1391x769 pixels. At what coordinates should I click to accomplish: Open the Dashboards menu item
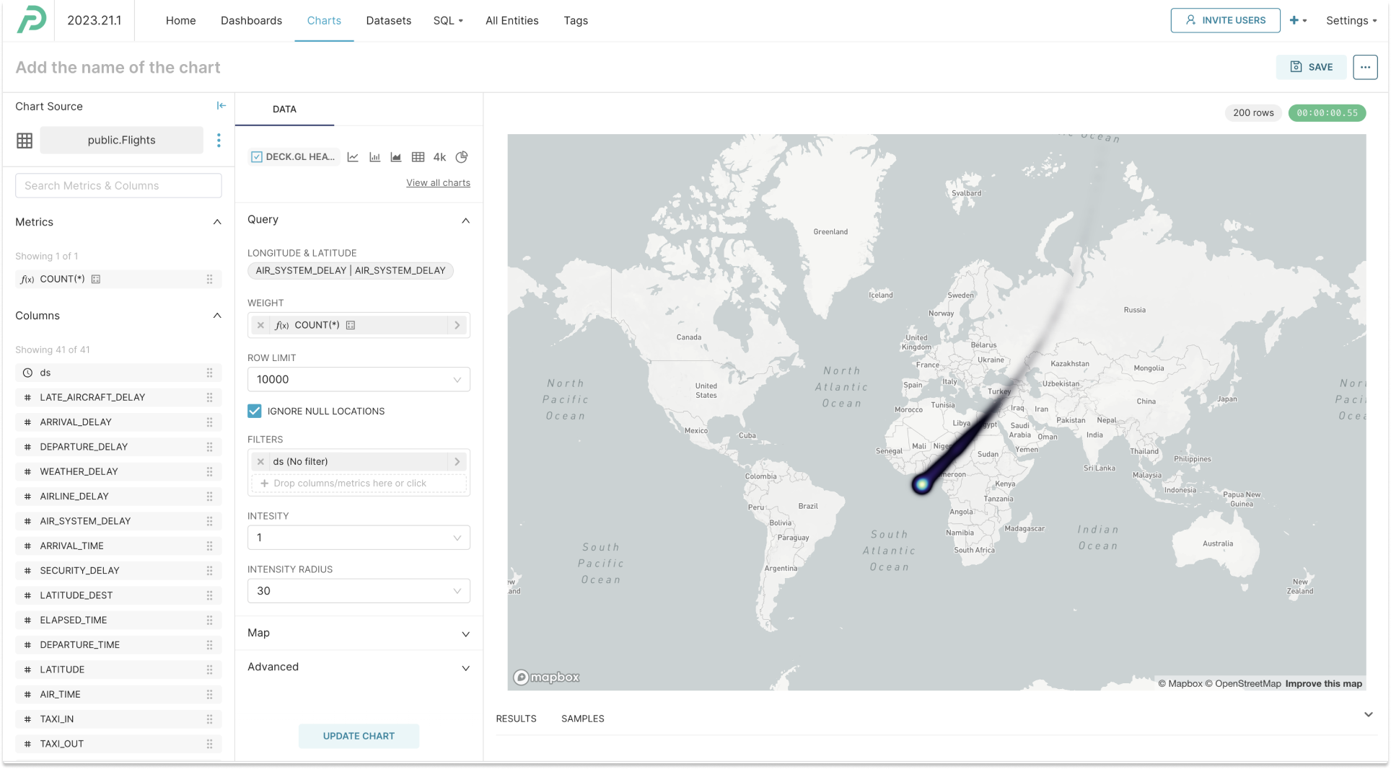pos(251,20)
